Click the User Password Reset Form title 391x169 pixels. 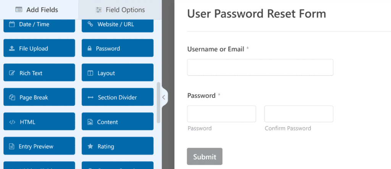click(x=257, y=14)
